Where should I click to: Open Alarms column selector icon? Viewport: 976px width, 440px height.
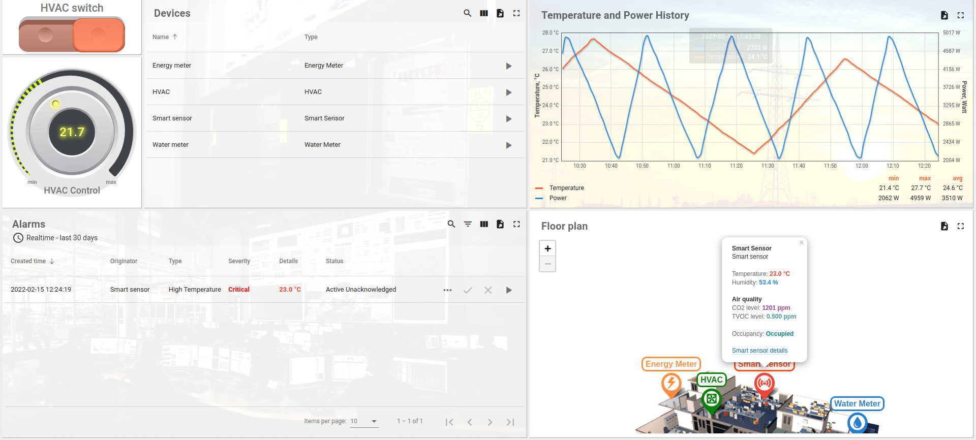coord(484,224)
